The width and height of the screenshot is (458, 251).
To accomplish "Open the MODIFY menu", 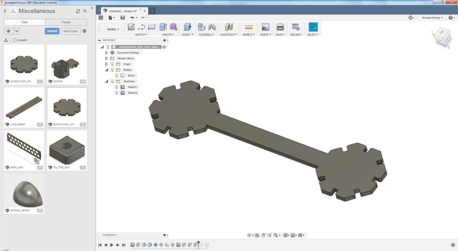I will click(188, 34).
